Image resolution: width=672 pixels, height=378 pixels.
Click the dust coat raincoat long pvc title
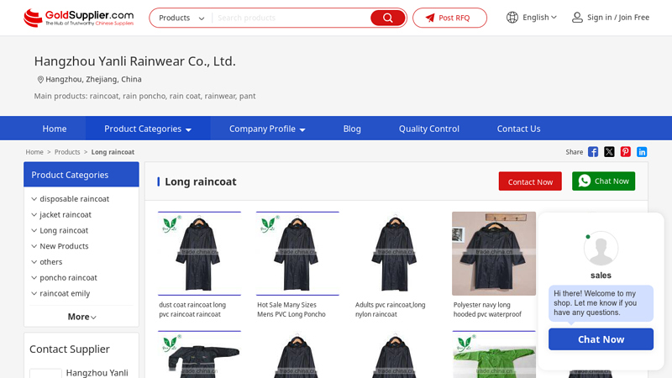tap(192, 309)
